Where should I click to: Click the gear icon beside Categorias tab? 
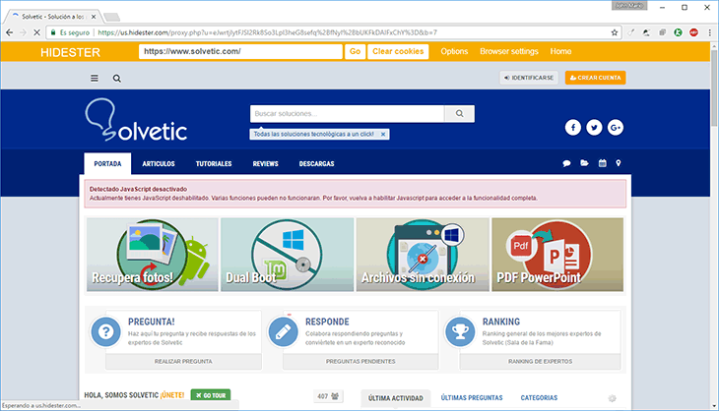pos(613,398)
